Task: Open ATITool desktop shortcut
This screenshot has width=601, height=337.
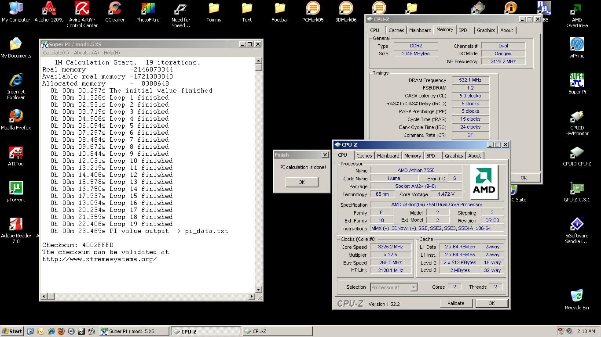Action: coord(16,155)
